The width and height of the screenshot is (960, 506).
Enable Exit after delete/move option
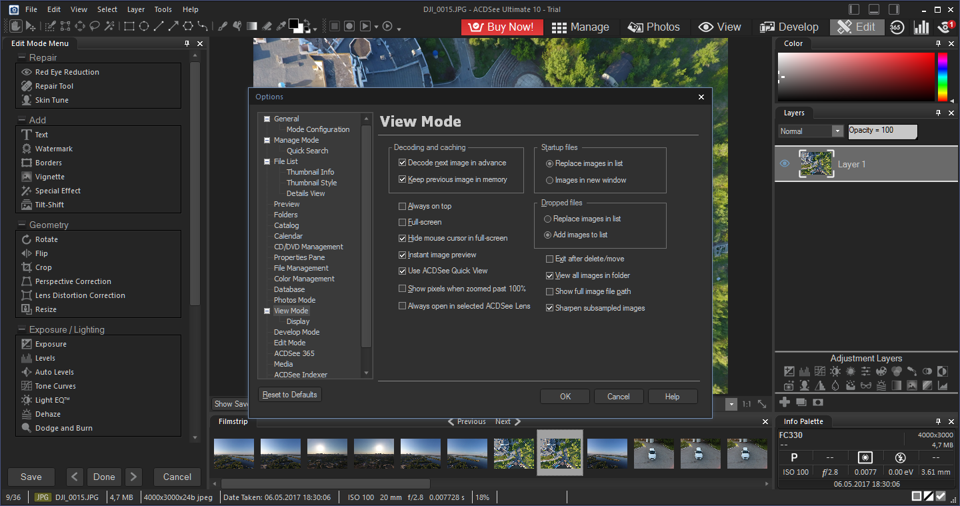coord(549,259)
